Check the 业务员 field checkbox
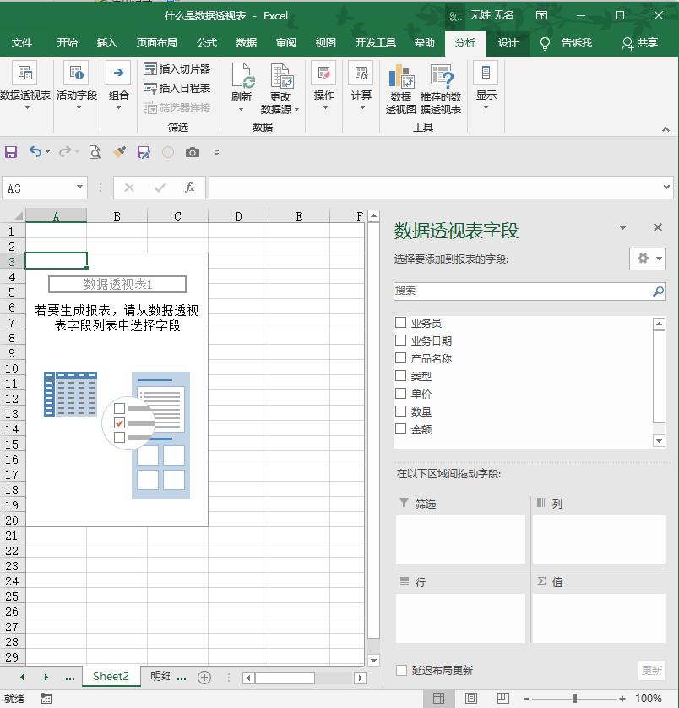This screenshot has width=679, height=708. [401, 322]
